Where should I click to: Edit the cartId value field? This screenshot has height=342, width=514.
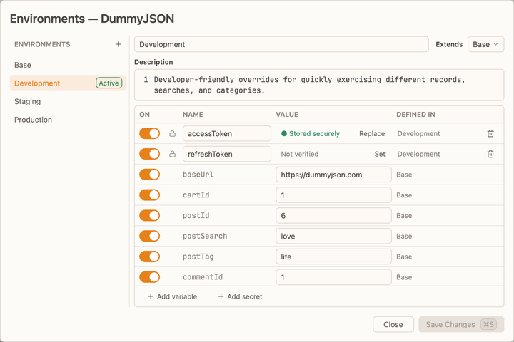pyautogui.click(x=333, y=195)
